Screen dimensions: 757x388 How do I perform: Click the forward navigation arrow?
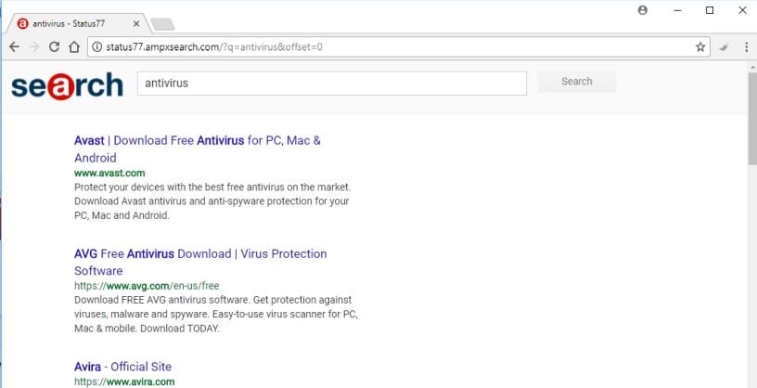tap(33, 46)
